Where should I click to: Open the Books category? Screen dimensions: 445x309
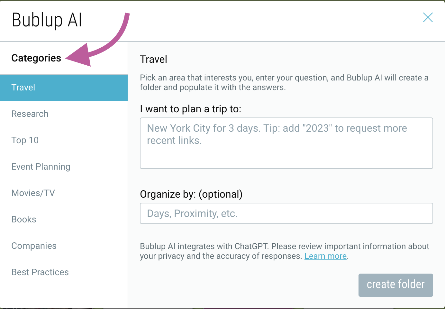(23, 219)
